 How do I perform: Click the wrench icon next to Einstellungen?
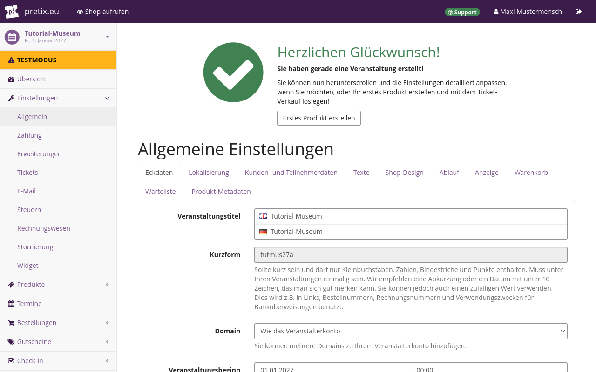(11, 98)
